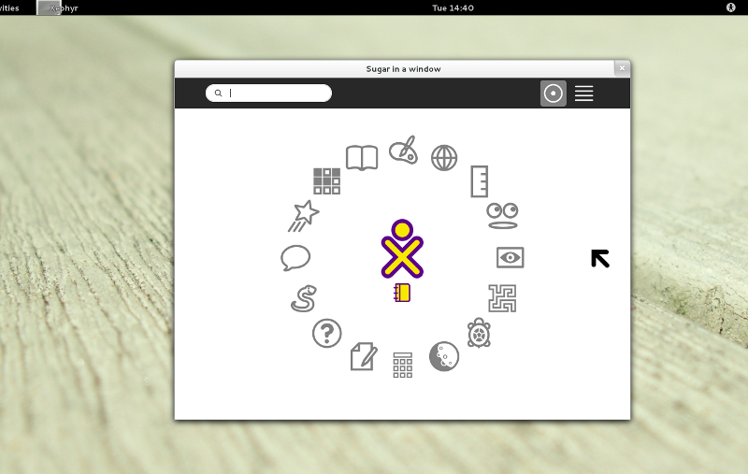Open the Write document activity
The image size is (748, 474).
[363, 356]
